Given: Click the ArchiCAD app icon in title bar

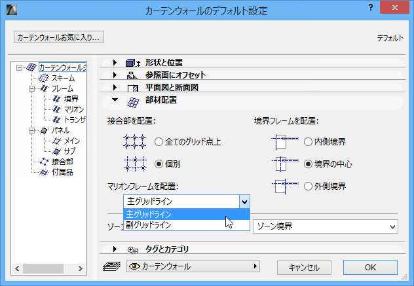Looking at the screenshot, I should point(12,10).
